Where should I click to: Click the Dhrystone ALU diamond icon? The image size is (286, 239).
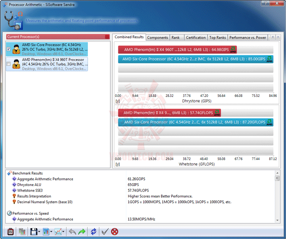(x=14, y=184)
